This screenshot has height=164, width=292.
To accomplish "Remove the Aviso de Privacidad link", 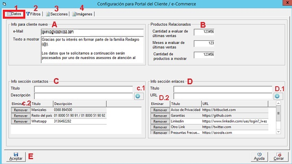I will point(160,110).
